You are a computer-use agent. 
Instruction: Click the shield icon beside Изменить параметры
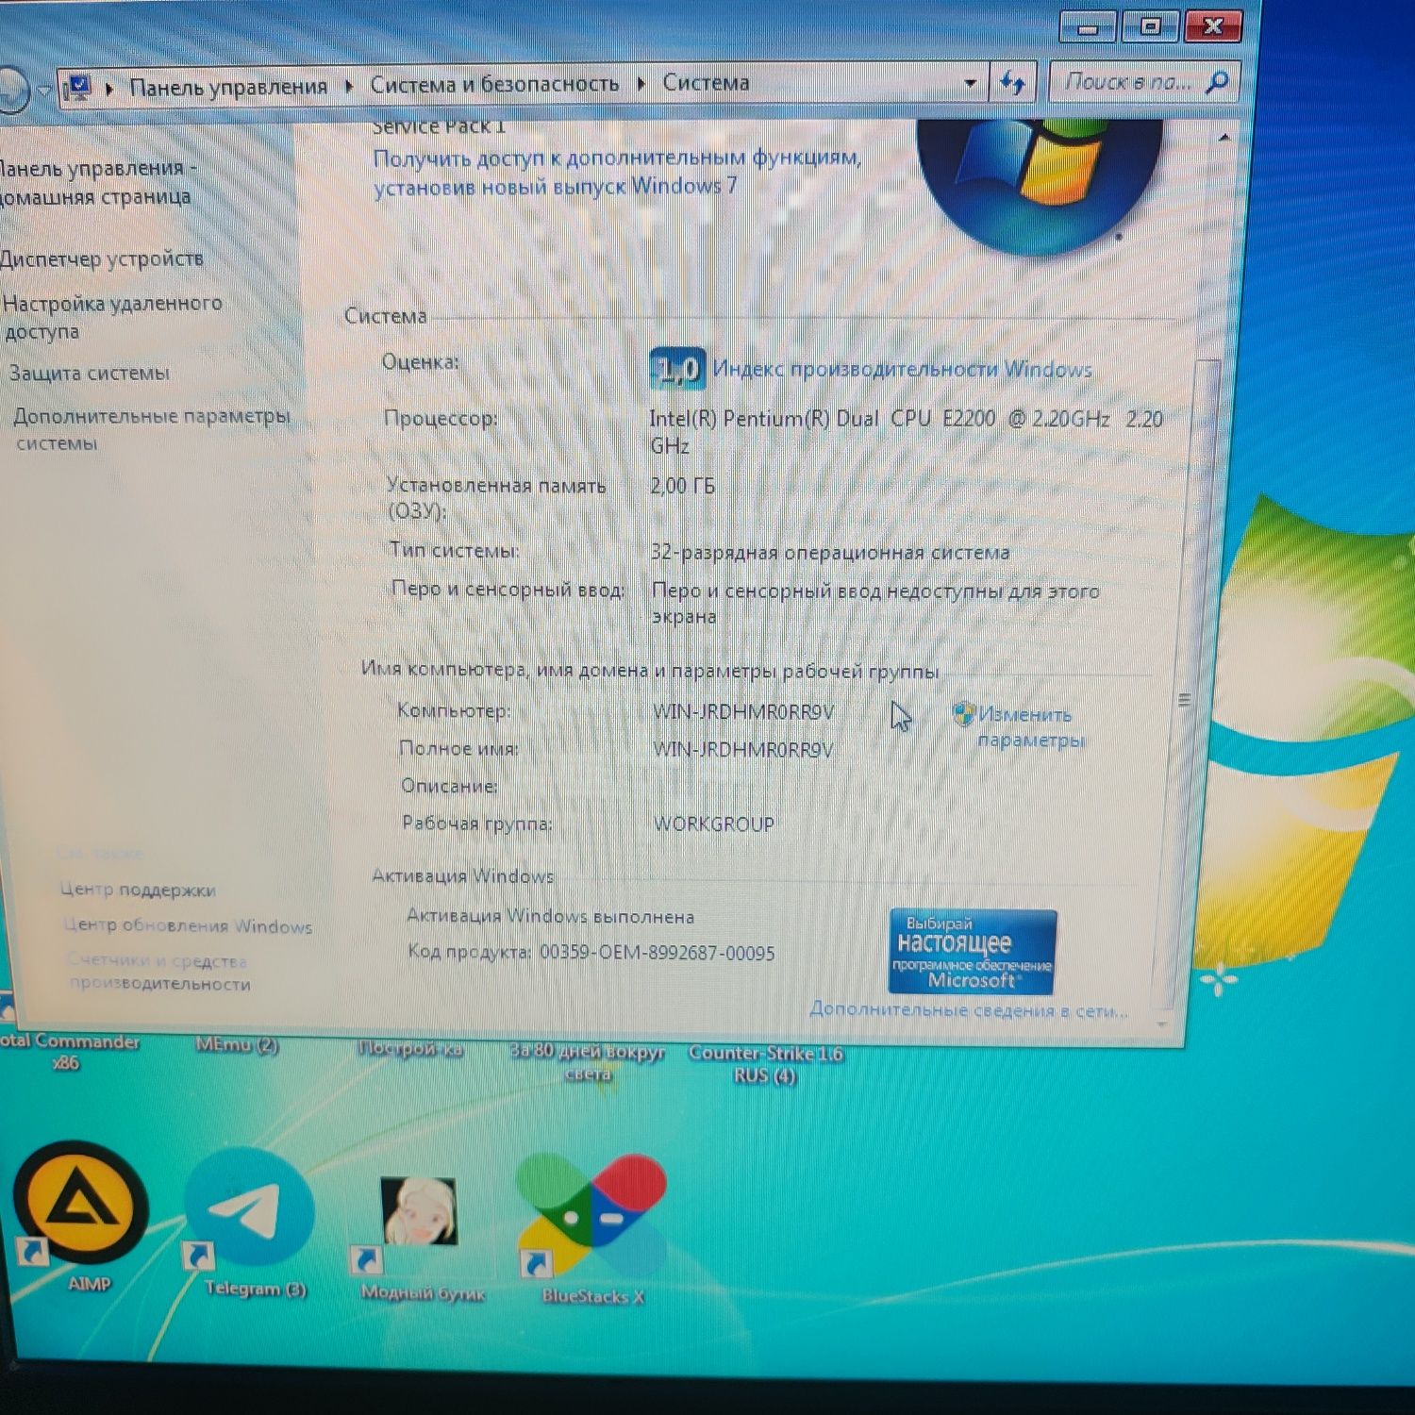tap(963, 714)
